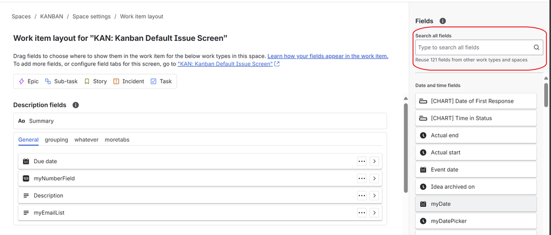Viewport: 551px width, 235px height.
Task: Switch to the grouping tab
Action: [x=56, y=140]
